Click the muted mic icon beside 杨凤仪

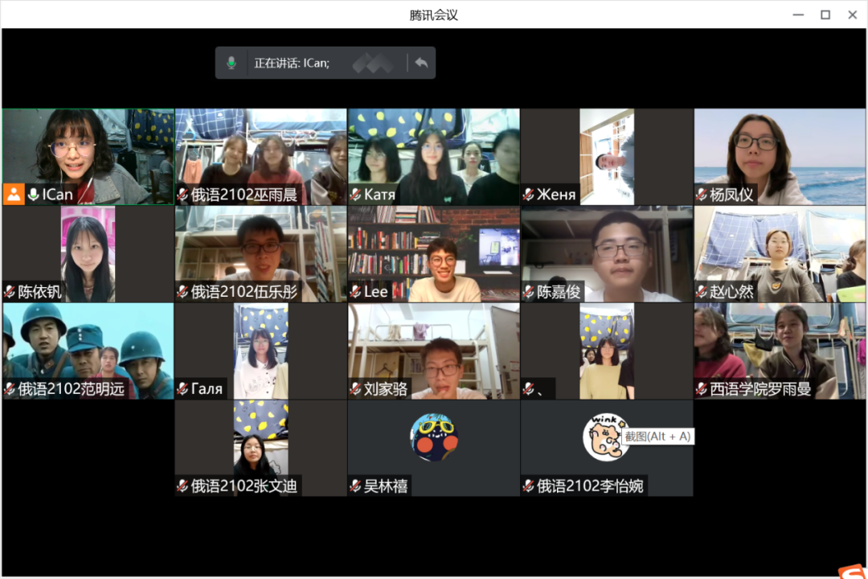tap(702, 195)
